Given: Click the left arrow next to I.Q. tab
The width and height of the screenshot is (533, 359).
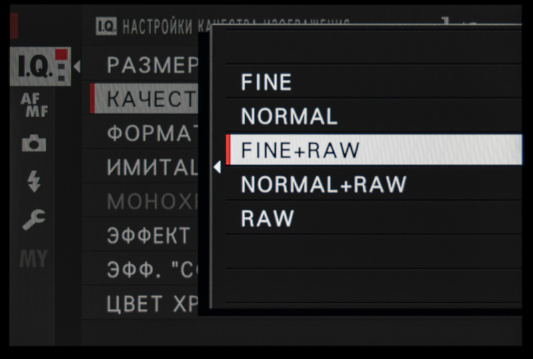Looking at the screenshot, I should (x=77, y=67).
